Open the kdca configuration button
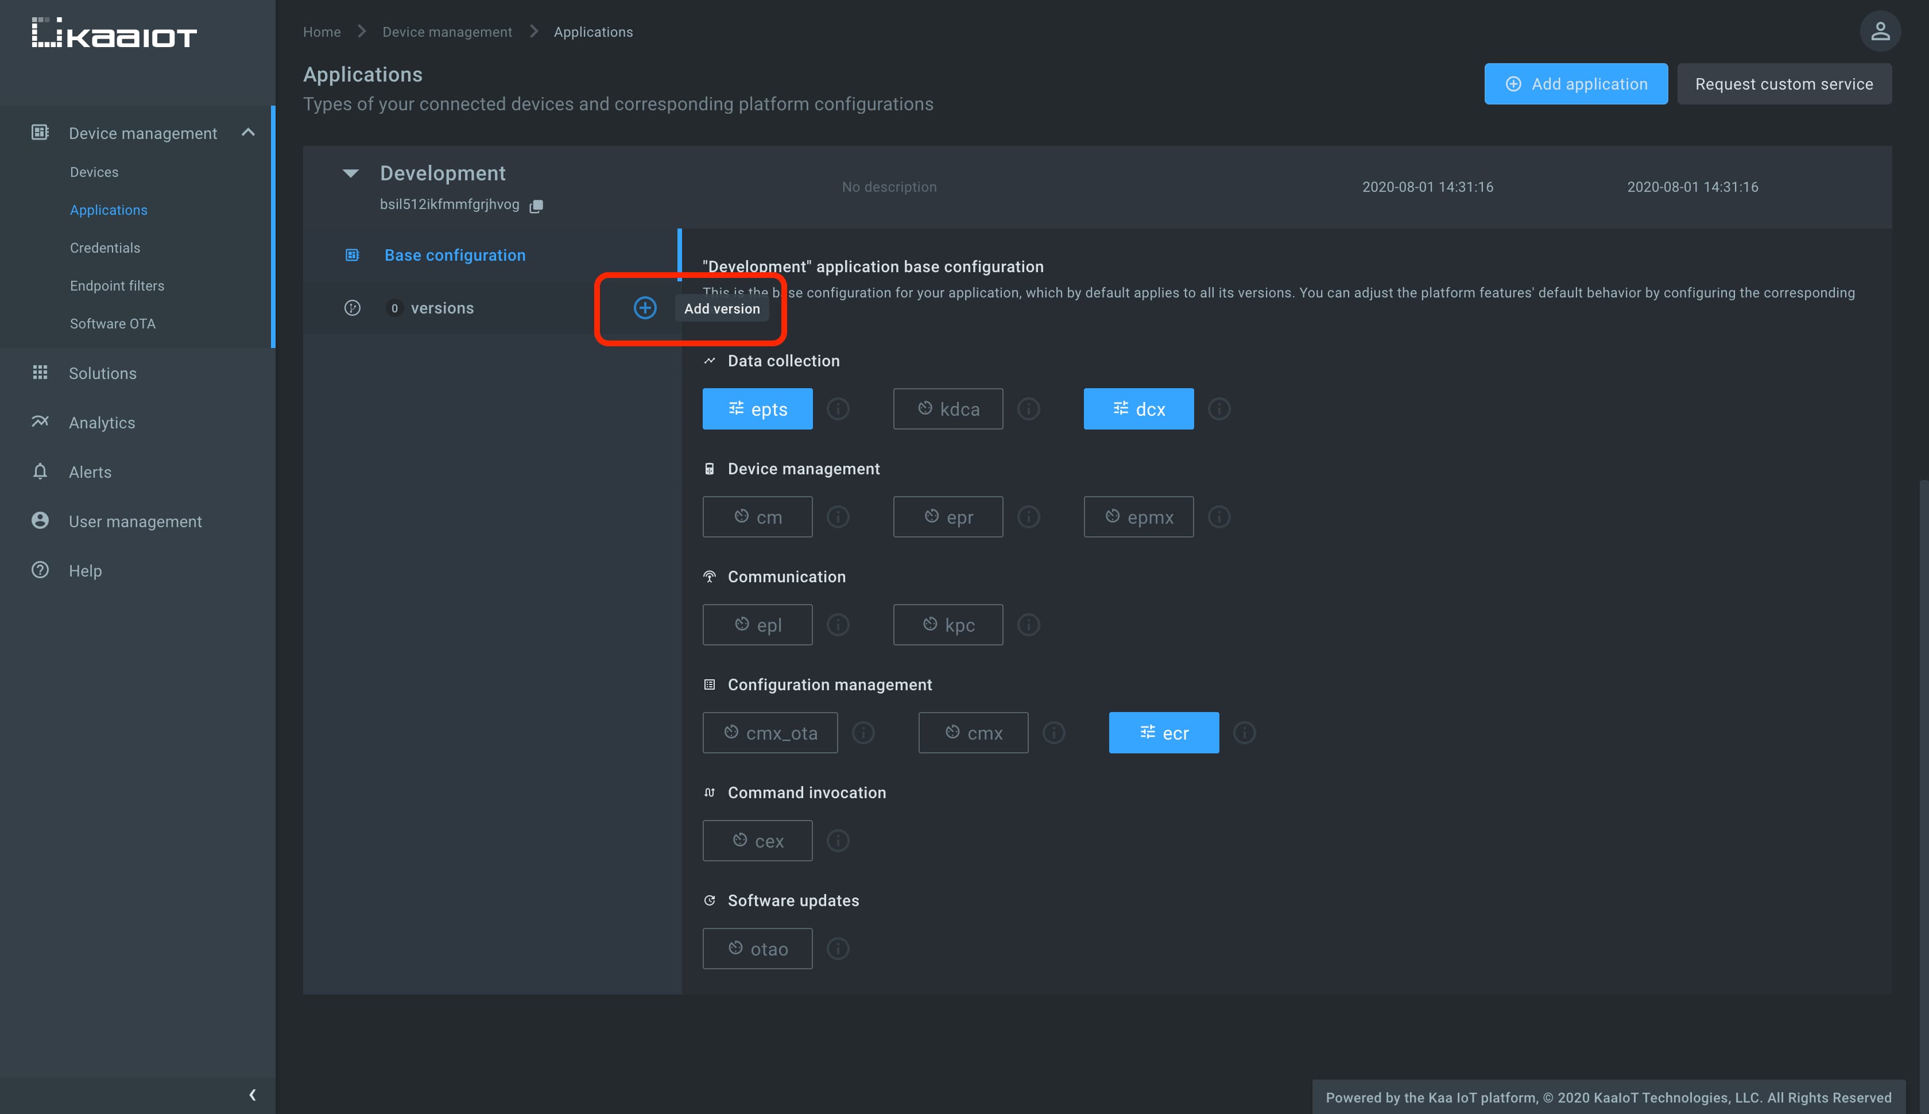The width and height of the screenshot is (1929, 1114). coord(948,409)
